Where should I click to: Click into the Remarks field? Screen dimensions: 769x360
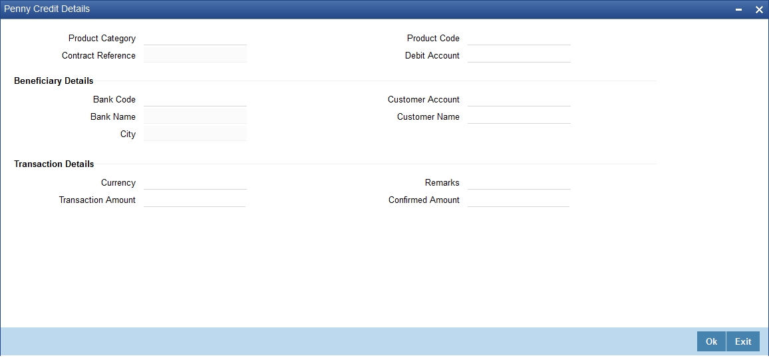pyautogui.click(x=519, y=183)
